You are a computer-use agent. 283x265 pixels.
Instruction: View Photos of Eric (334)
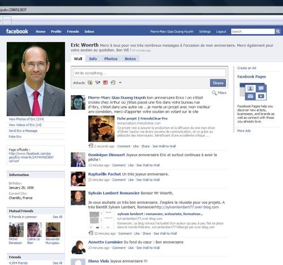[27, 119]
